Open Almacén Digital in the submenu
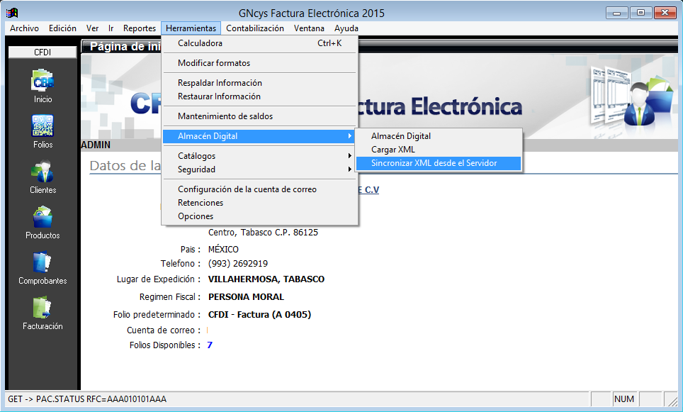Screen dimensions: 683x412 tap(438, 136)
